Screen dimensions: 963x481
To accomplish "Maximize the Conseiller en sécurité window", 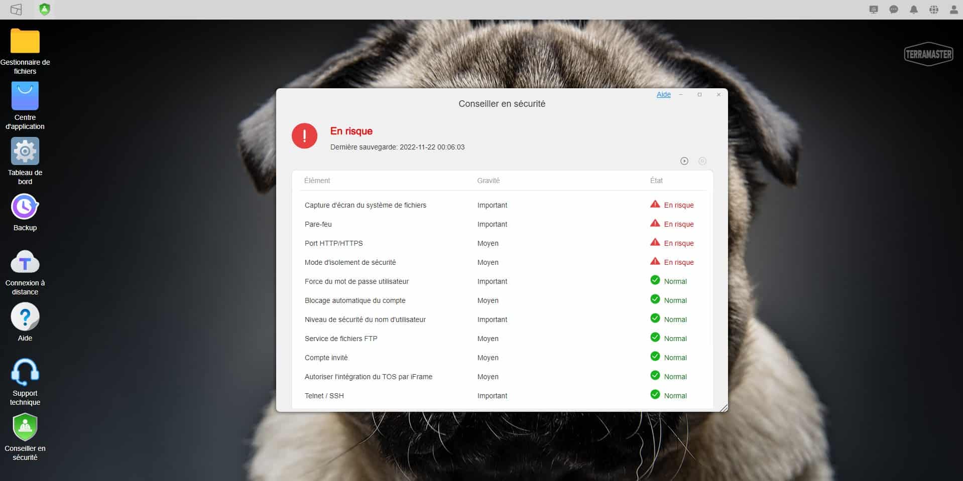I will click(x=699, y=94).
